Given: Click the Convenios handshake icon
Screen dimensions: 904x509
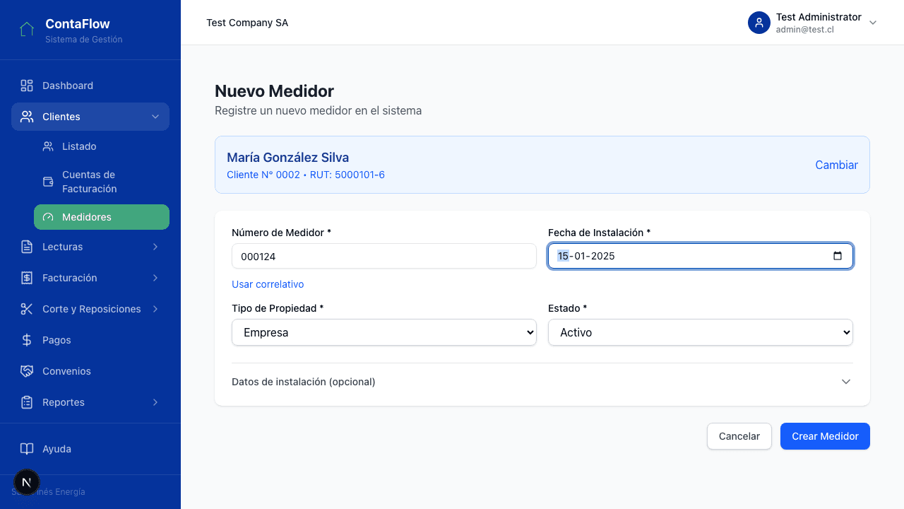Looking at the screenshot, I should pyautogui.click(x=27, y=371).
